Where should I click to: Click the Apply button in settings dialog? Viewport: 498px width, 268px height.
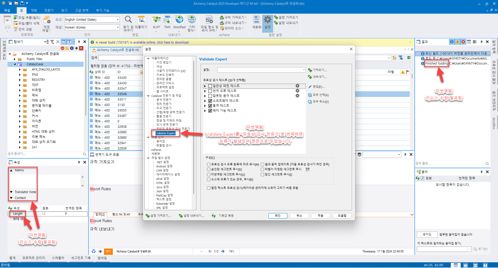pyautogui.click(x=321, y=216)
